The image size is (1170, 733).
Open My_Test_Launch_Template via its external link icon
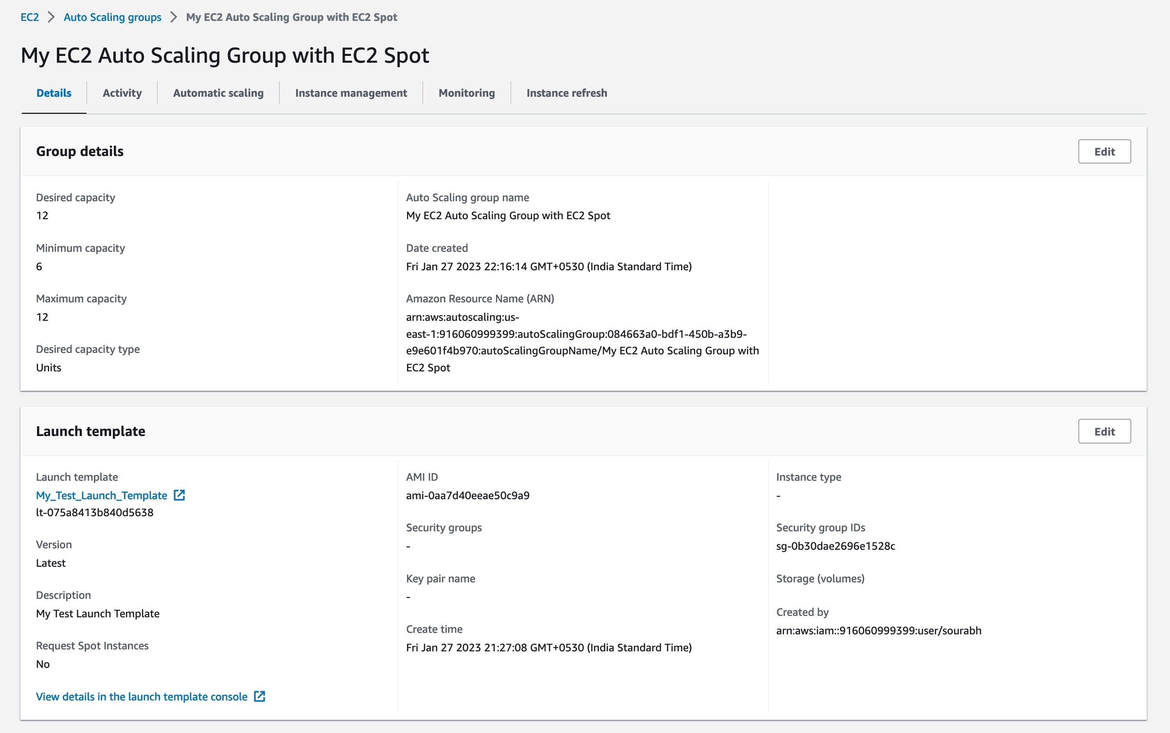[179, 495]
